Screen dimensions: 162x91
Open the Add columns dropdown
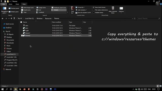point(81,10)
